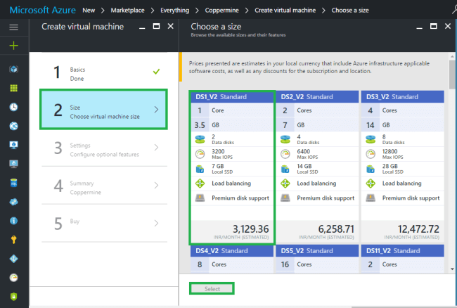Click the Select button

tap(212, 289)
